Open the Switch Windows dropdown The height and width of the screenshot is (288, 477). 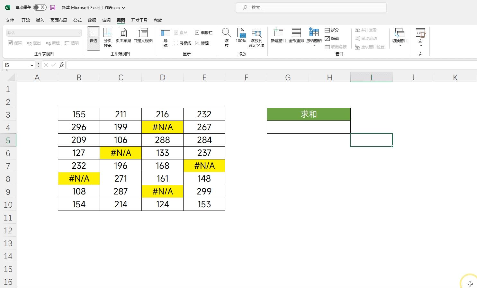coord(400,45)
